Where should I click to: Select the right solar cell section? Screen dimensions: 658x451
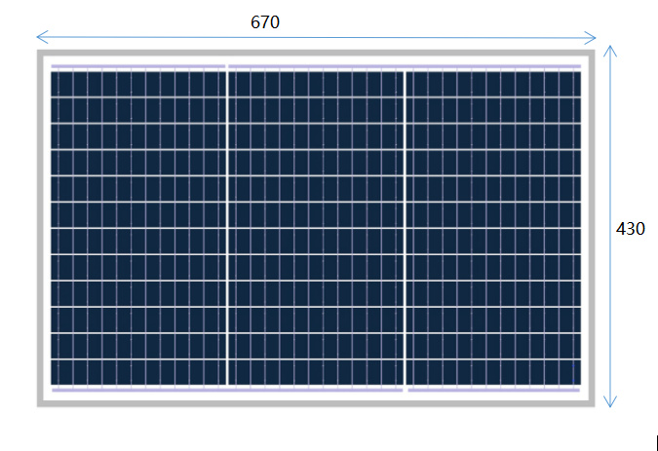coord(493,229)
